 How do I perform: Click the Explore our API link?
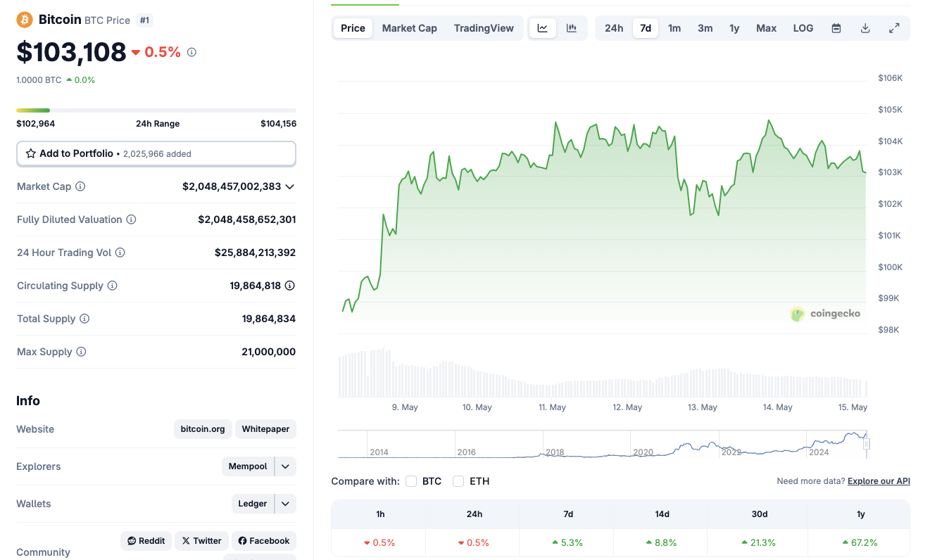click(x=879, y=481)
